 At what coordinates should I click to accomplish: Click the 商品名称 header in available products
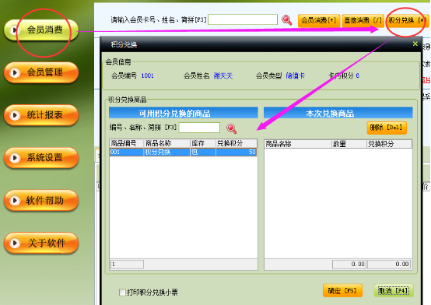(x=166, y=143)
